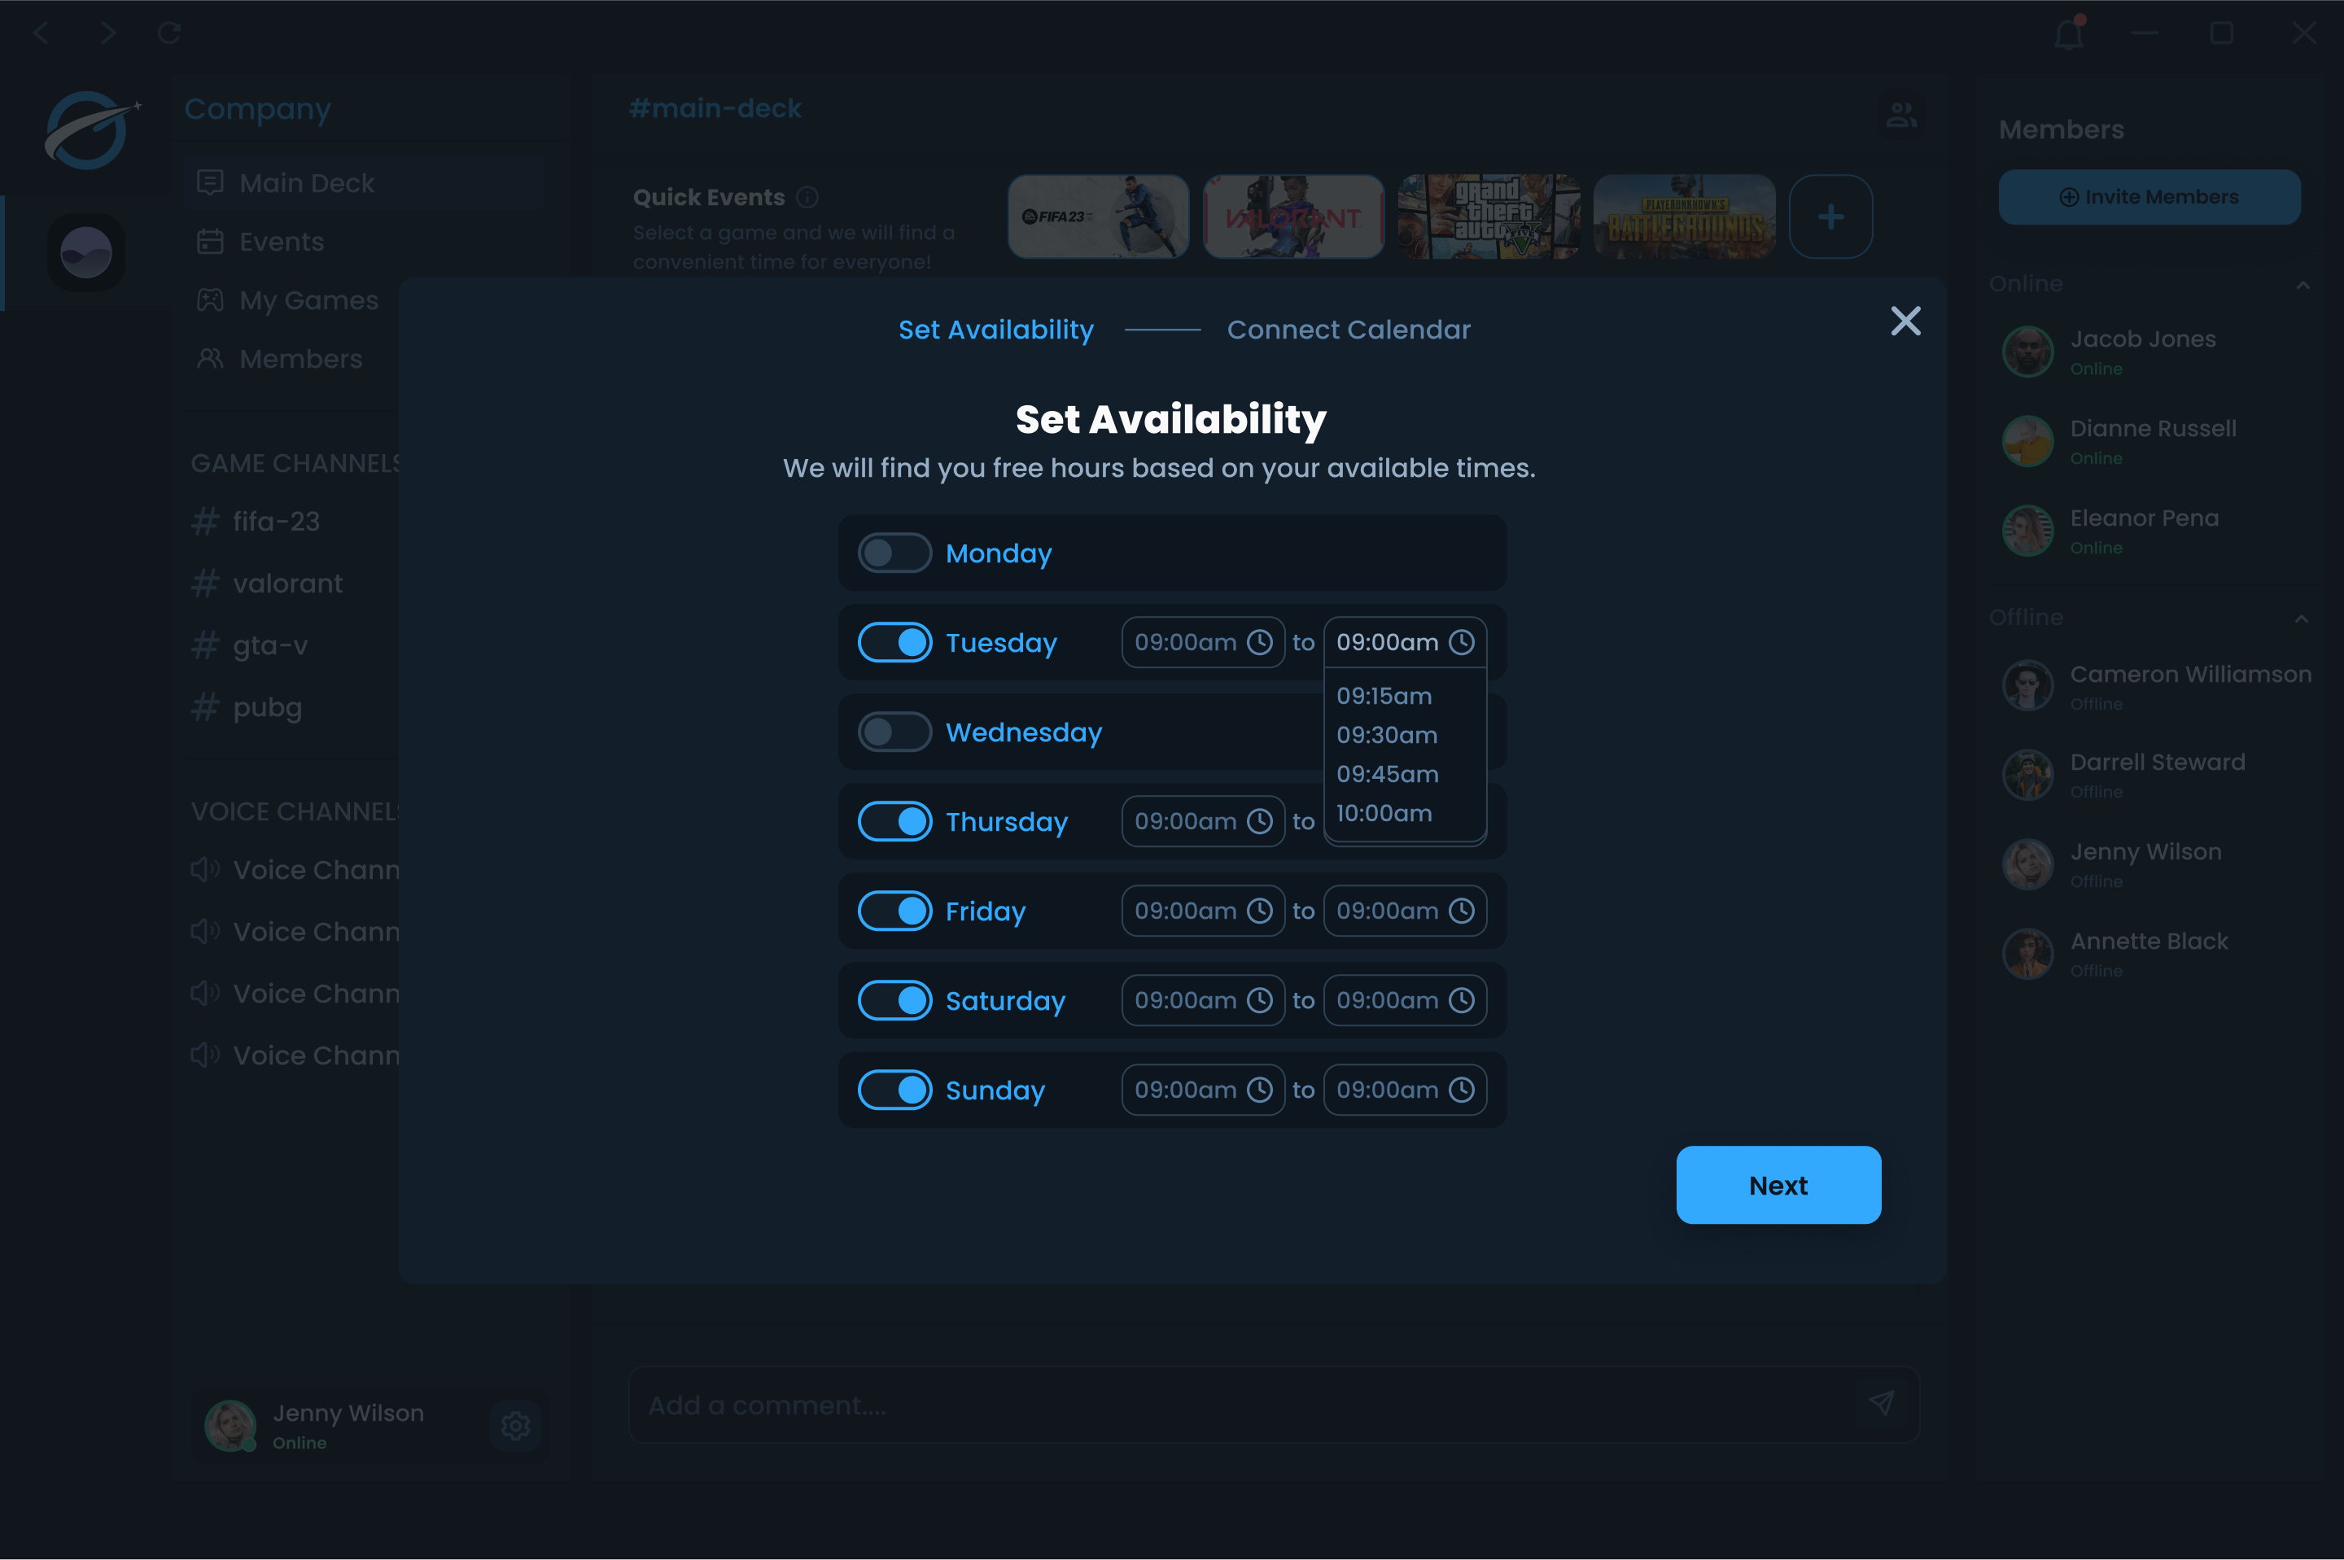The image size is (2344, 1560).
Task: Go to Connect Calendar step
Action: pos(1348,330)
